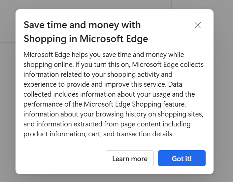Open the Learn more link button
This screenshot has width=233, height=182.
click(x=130, y=158)
